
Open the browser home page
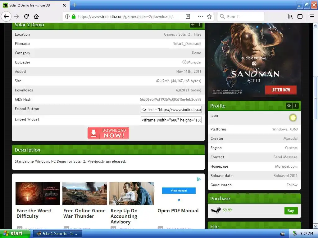pyautogui.click(x=36, y=17)
